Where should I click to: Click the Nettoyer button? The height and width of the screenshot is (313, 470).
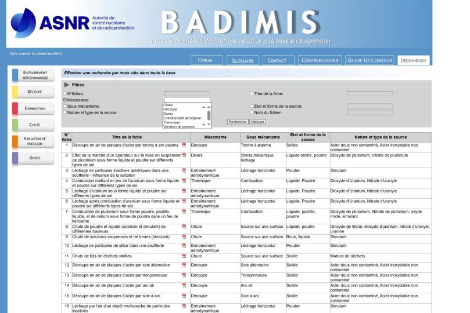click(x=258, y=122)
